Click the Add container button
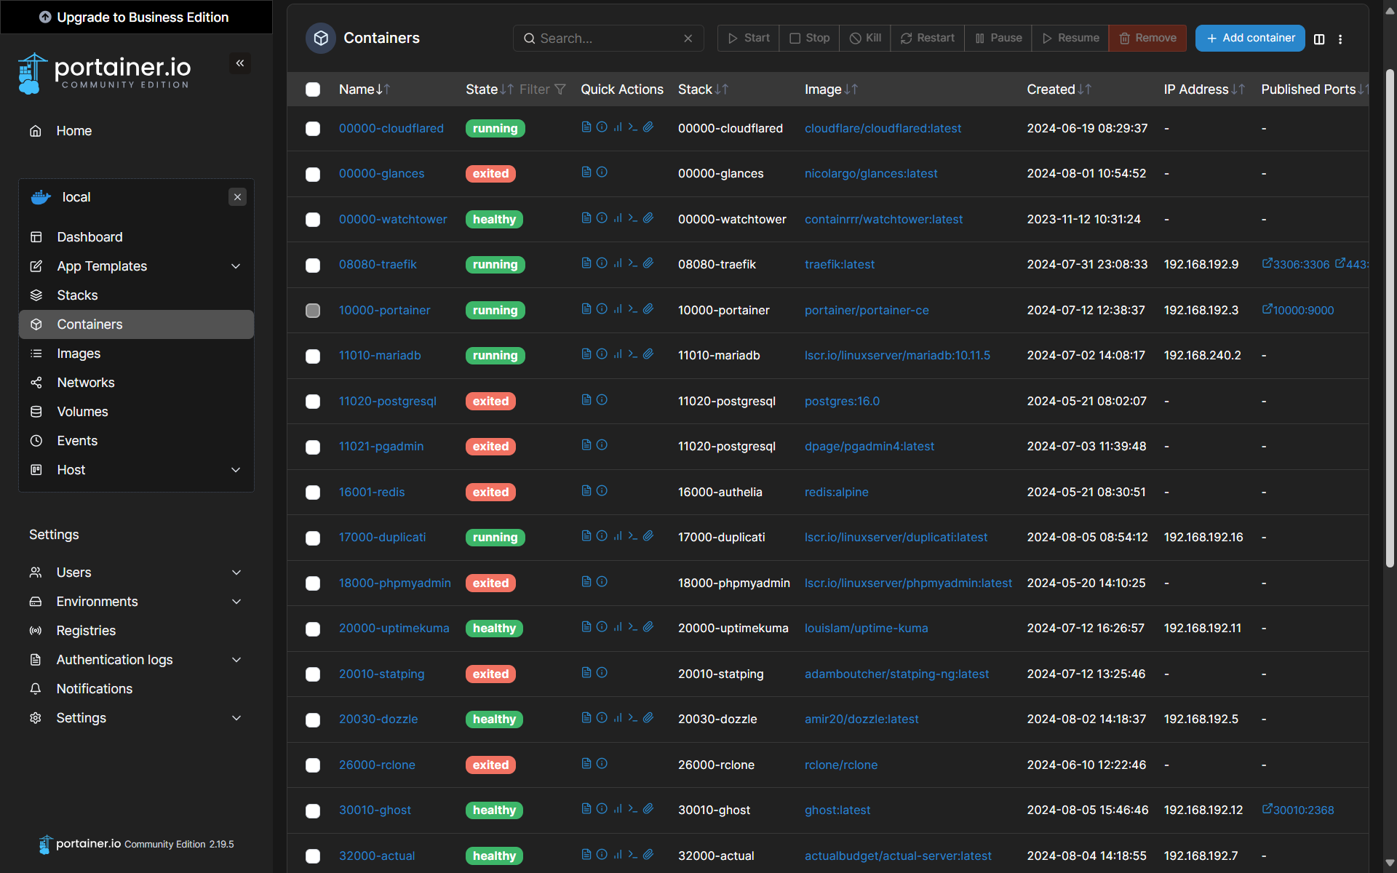 (1250, 38)
